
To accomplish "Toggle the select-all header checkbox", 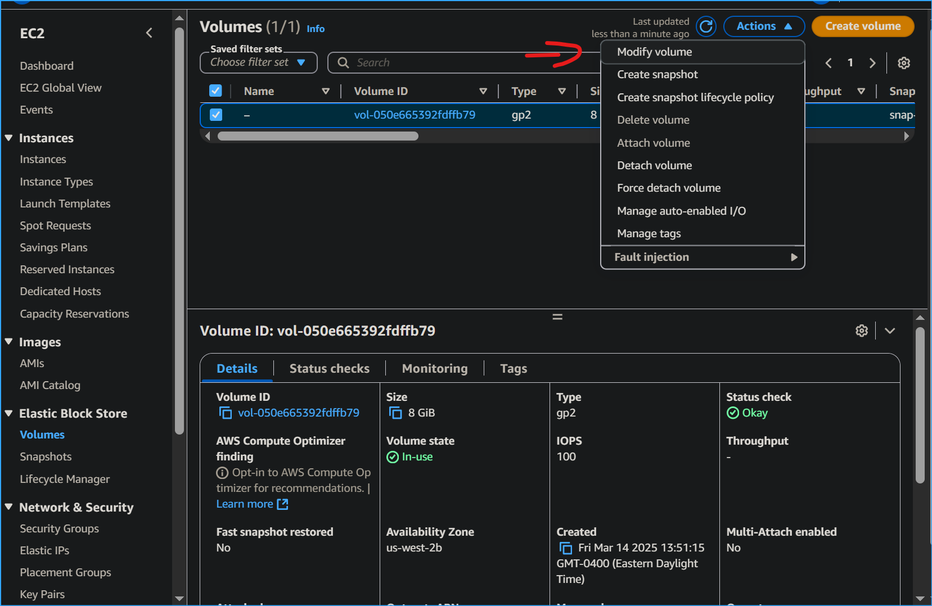I will [x=215, y=91].
